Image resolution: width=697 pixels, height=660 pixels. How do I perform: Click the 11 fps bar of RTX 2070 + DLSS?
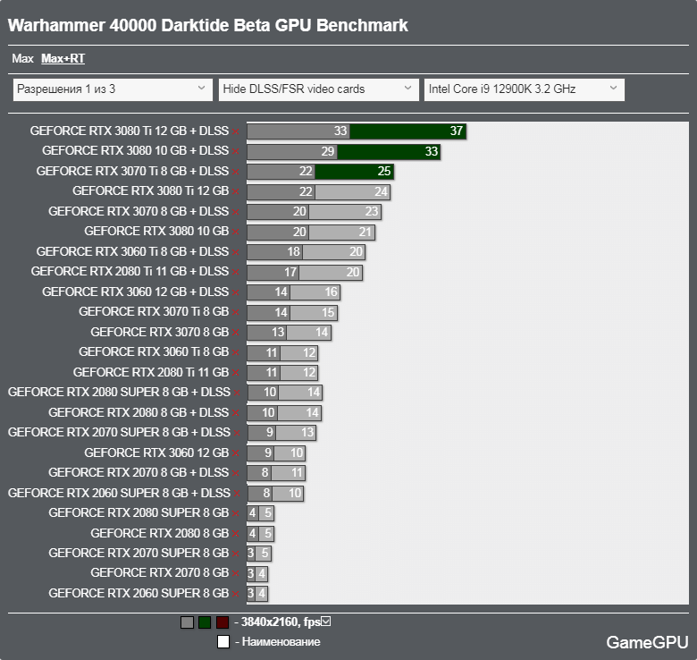click(x=288, y=473)
